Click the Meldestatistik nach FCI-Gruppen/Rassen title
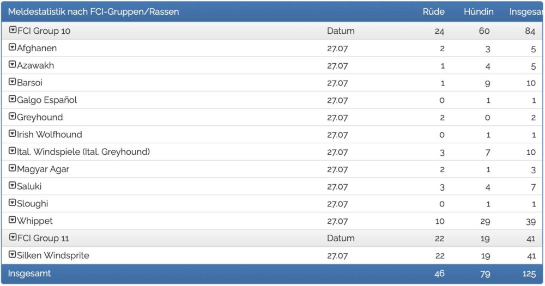 point(94,12)
